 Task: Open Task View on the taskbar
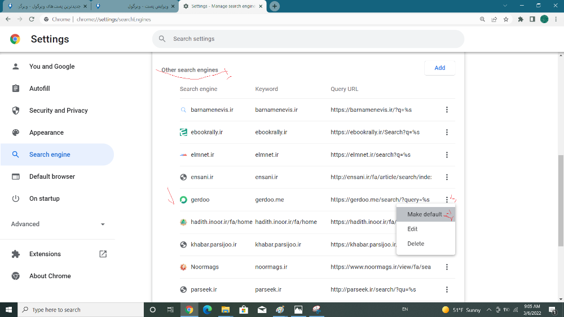click(x=170, y=310)
